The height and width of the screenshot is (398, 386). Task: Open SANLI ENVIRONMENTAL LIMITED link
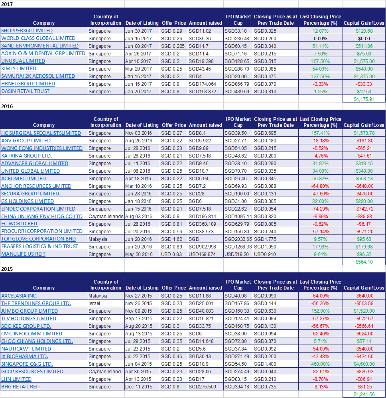tap(40, 46)
